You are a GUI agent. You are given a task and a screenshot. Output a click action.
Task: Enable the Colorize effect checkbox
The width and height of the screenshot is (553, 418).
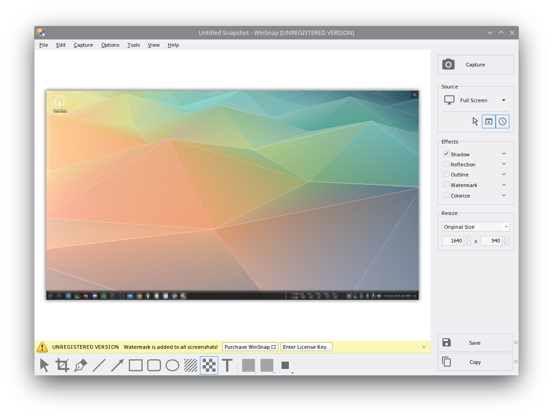click(446, 195)
